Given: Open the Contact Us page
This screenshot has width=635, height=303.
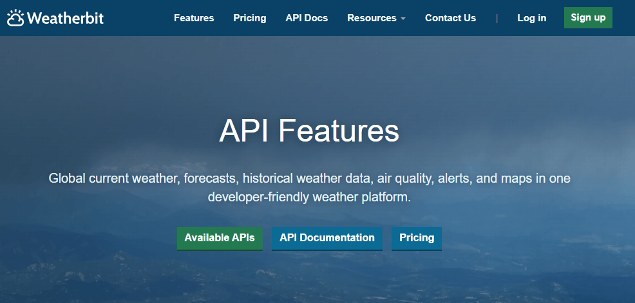Looking at the screenshot, I should click(x=450, y=18).
